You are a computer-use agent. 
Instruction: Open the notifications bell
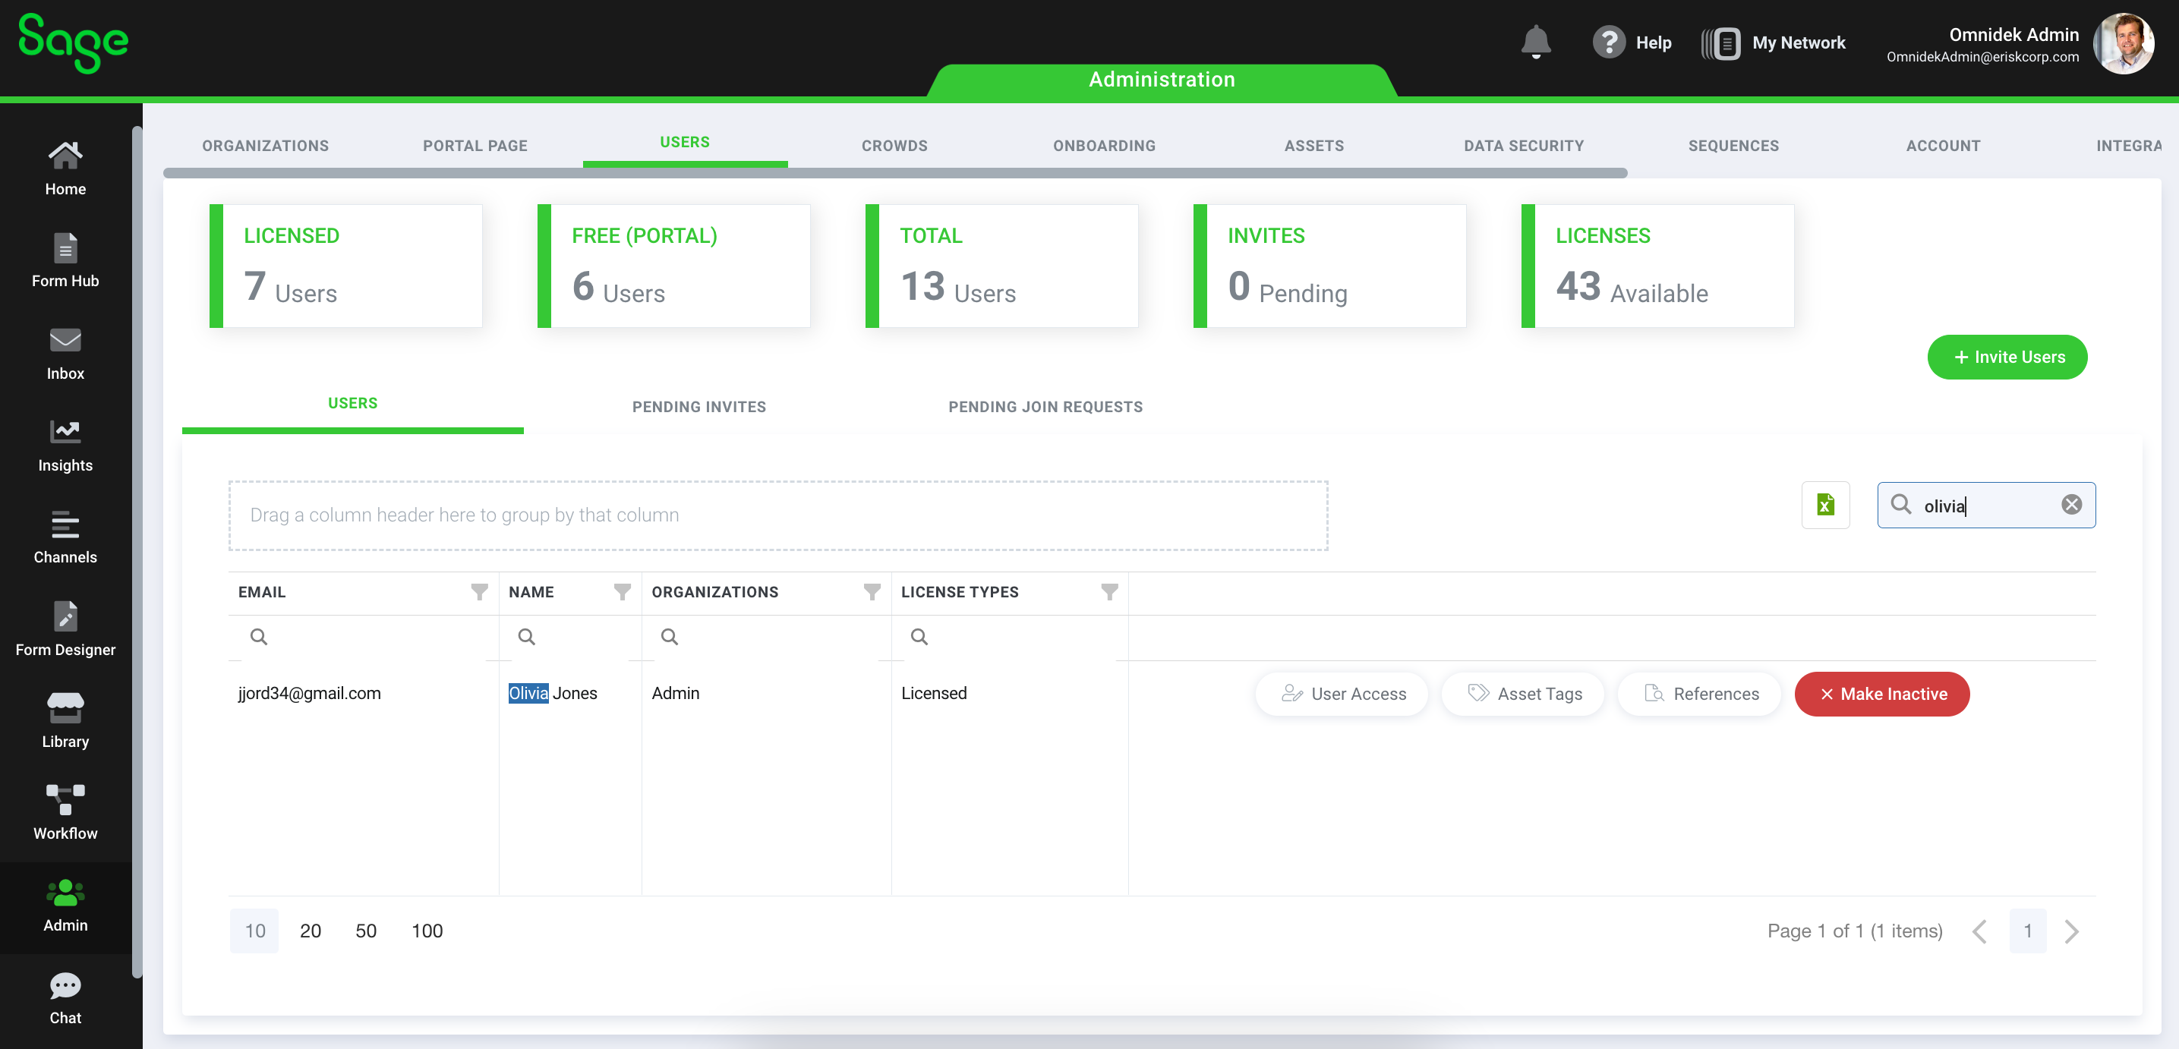pyautogui.click(x=1535, y=42)
